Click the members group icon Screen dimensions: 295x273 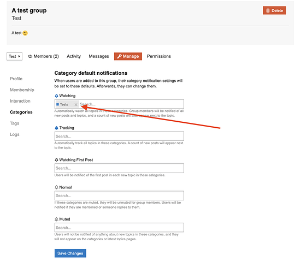30,56
